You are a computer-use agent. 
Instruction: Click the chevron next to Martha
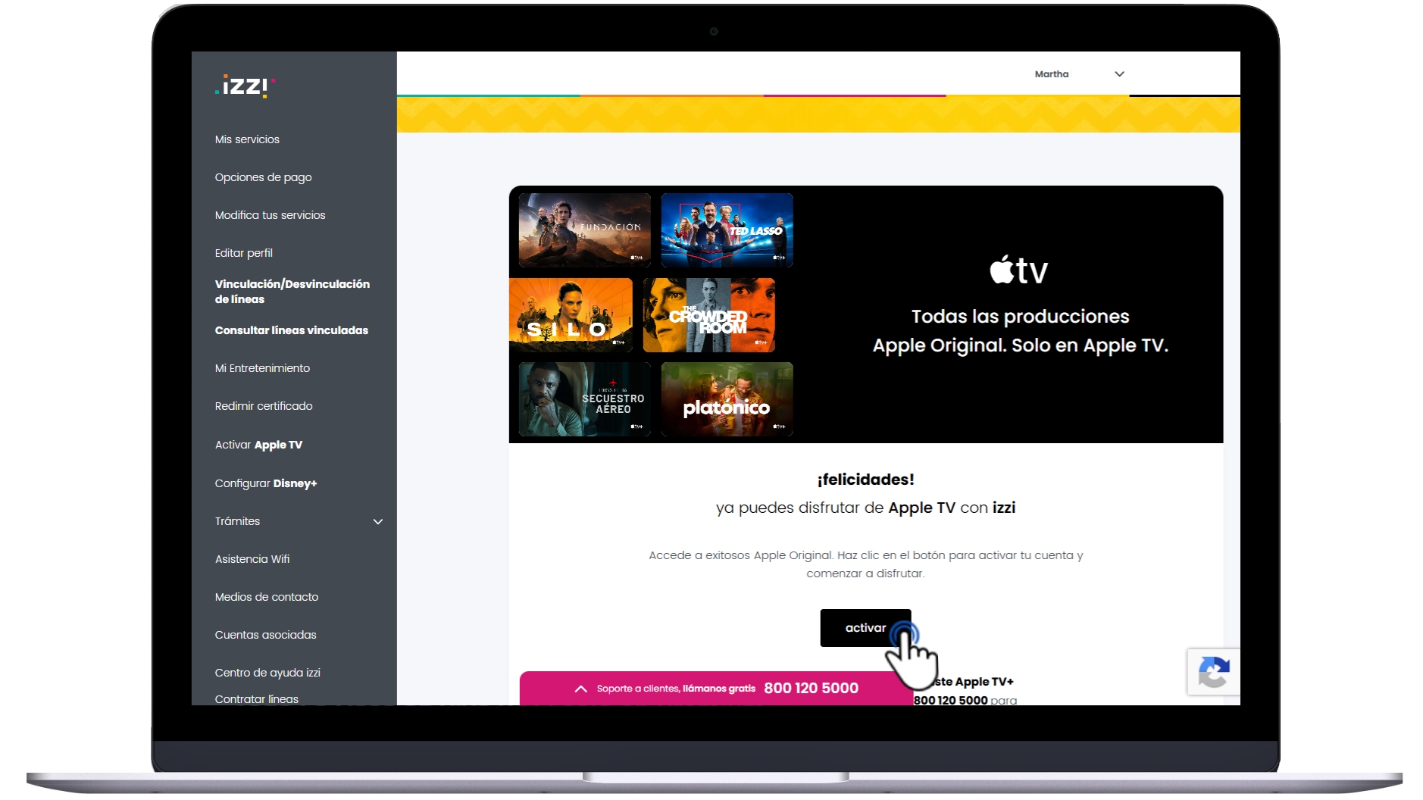click(x=1119, y=74)
